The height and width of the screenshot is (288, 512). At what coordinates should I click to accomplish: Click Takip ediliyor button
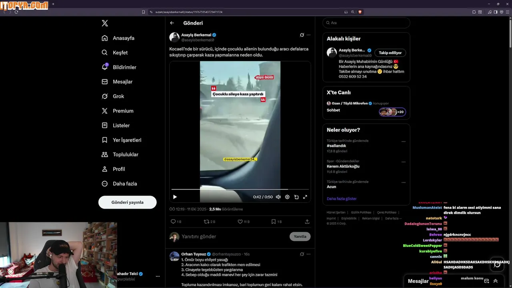point(390,53)
